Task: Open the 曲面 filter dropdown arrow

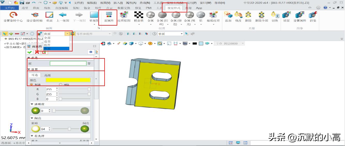Action: tap(67, 34)
